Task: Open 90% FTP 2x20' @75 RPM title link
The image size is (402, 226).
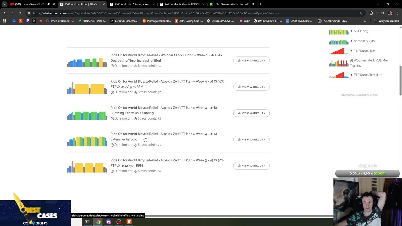Action: [167, 84]
